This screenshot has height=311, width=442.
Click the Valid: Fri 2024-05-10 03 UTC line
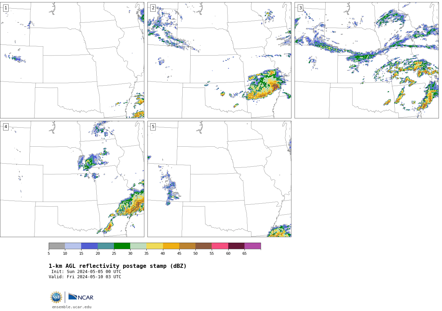click(85, 277)
